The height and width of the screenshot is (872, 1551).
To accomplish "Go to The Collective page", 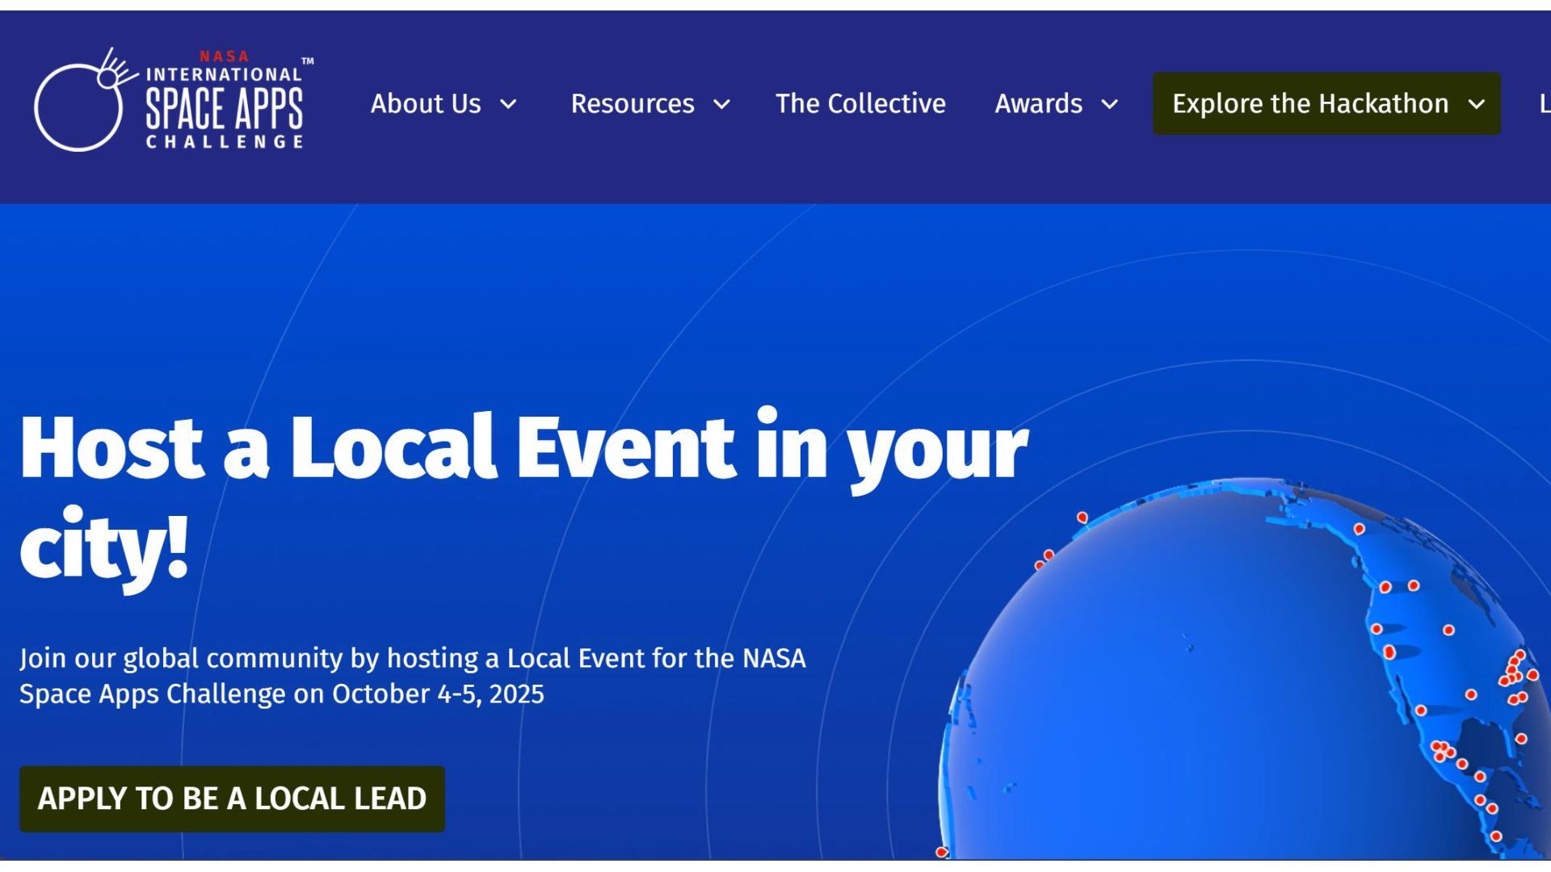I will point(860,104).
